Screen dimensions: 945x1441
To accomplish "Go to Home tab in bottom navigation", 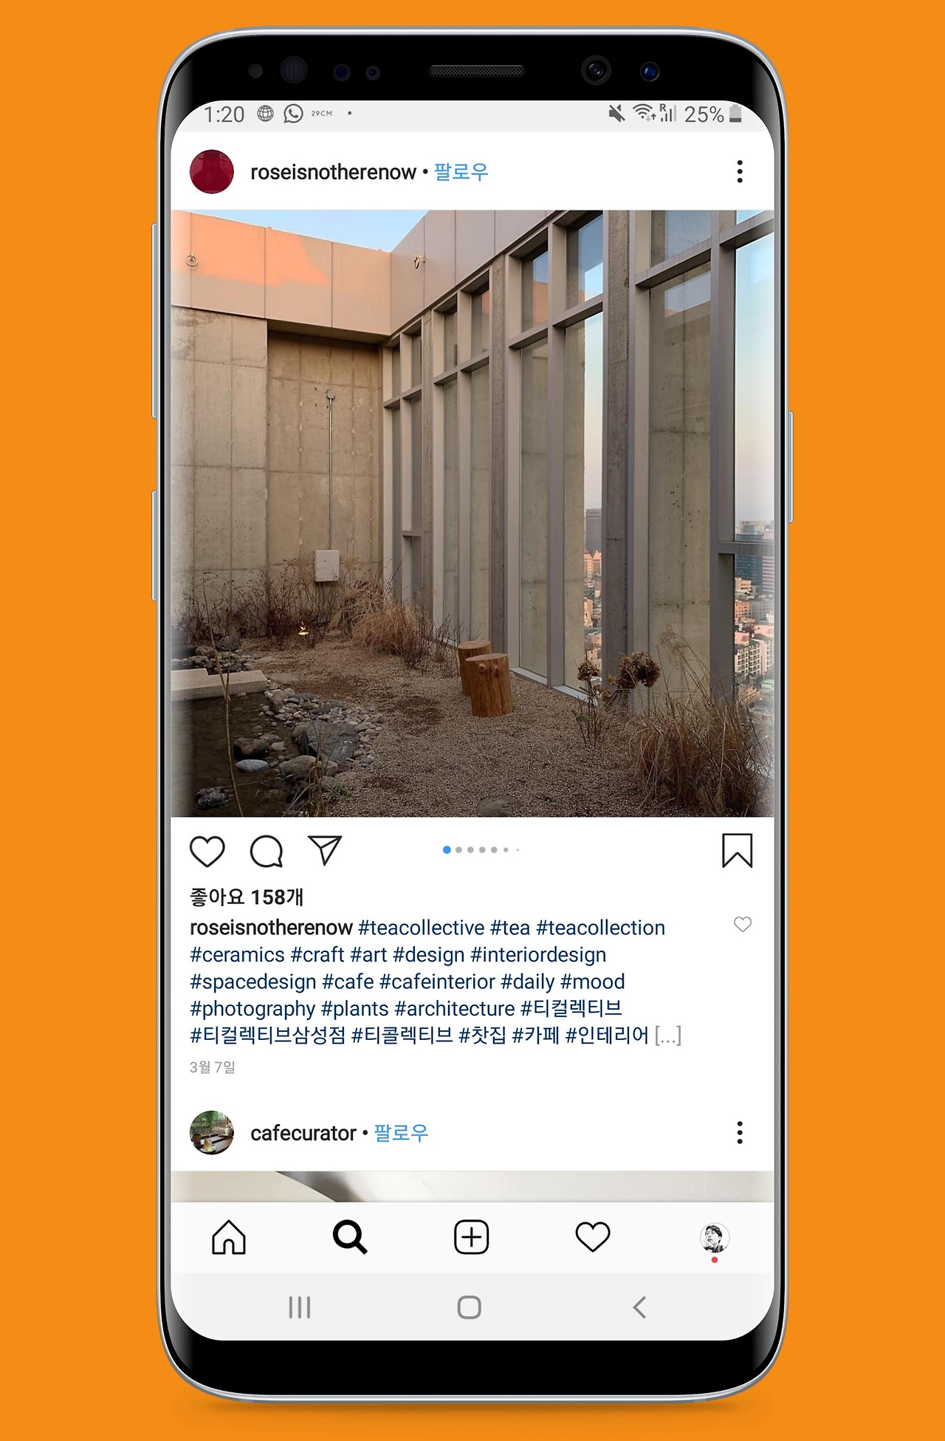I will (x=229, y=1236).
